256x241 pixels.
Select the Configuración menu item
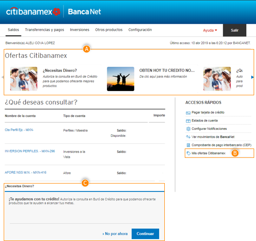coord(140,30)
